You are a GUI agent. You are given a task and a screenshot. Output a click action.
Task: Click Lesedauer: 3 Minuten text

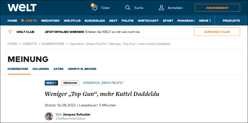coord(97,105)
